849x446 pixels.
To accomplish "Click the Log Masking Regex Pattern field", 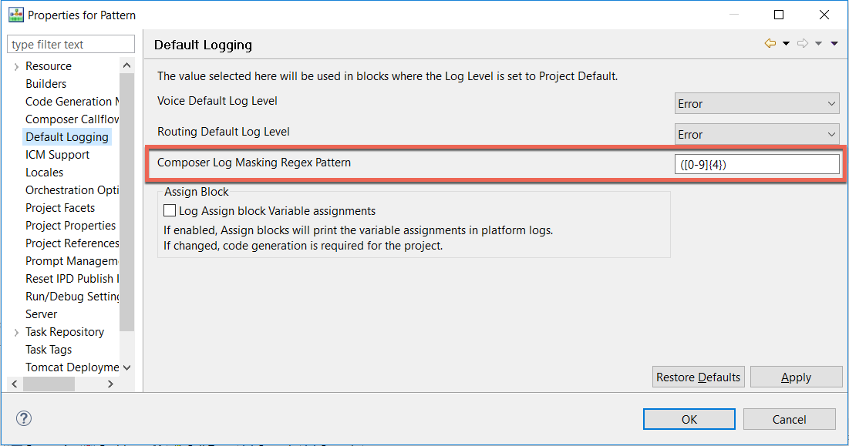I will point(756,164).
